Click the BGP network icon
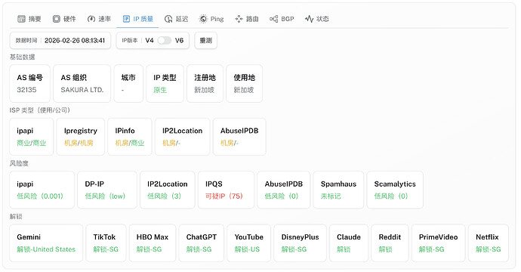 pos(273,19)
